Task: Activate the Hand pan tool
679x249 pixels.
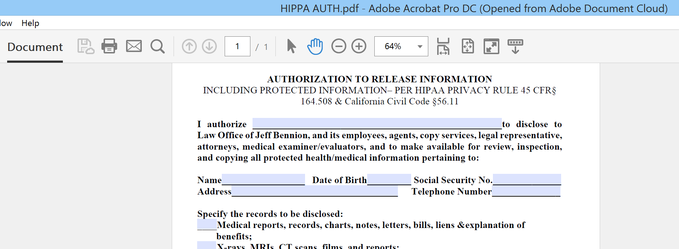Action: (315, 46)
